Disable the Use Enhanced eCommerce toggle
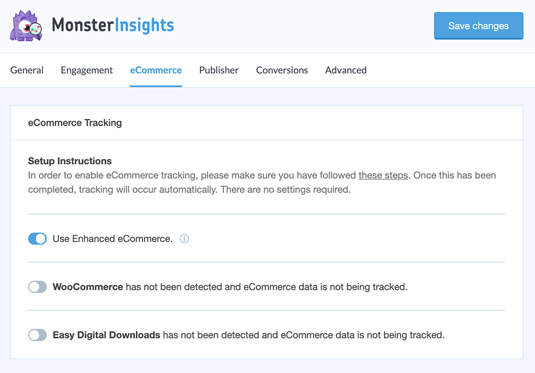The width and height of the screenshot is (535, 373). coord(37,239)
